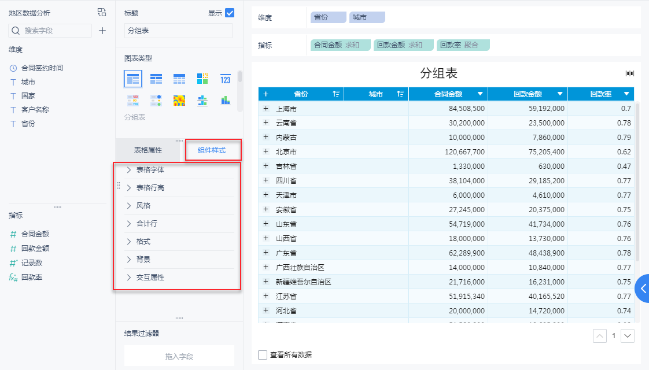Click the 安徽省 row label
The height and width of the screenshot is (370, 649).
coord(286,210)
